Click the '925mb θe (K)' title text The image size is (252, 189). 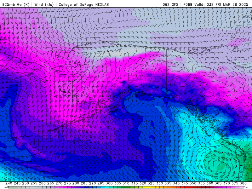point(16,4)
